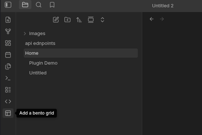Insert template using the copy-files icon
The height and width of the screenshot is (135, 202).
tap(8, 66)
